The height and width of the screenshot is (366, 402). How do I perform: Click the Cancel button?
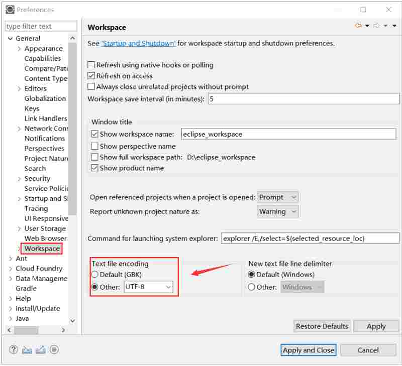coord(368,350)
